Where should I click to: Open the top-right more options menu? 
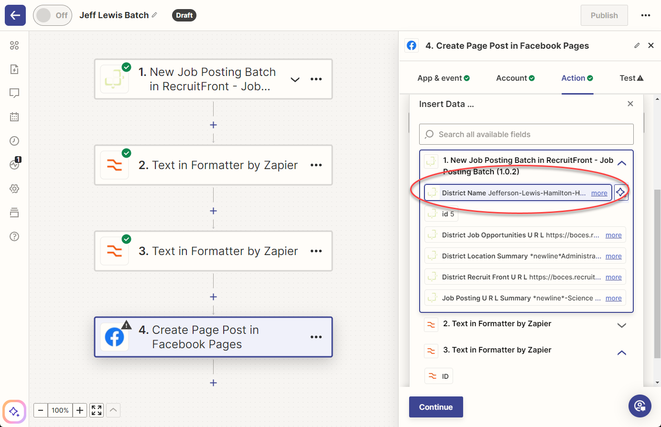[646, 15]
